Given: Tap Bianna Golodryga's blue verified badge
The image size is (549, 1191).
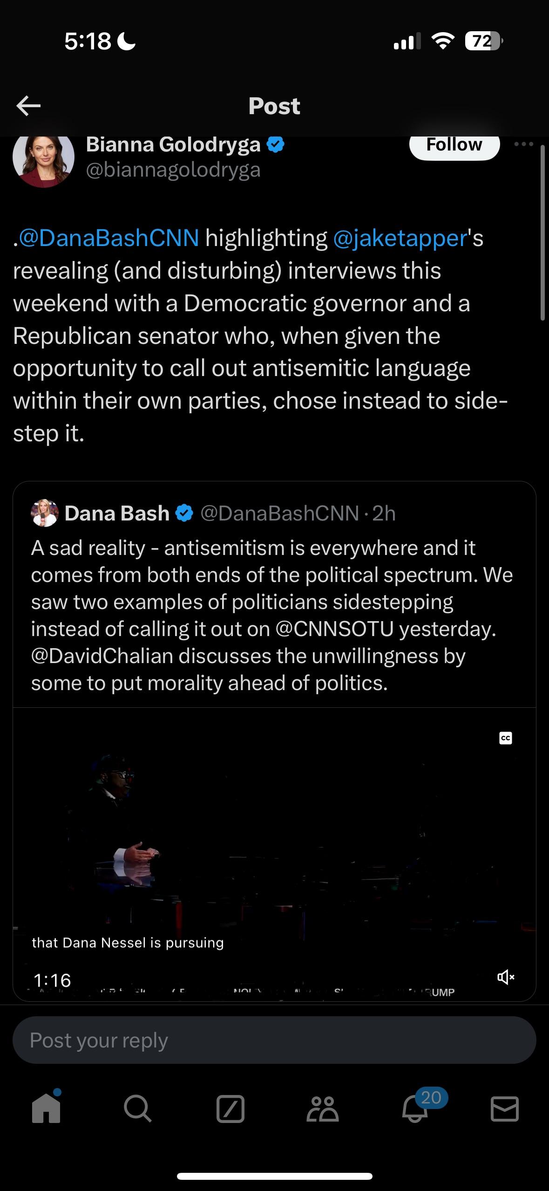Looking at the screenshot, I should [x=275, y=145].
